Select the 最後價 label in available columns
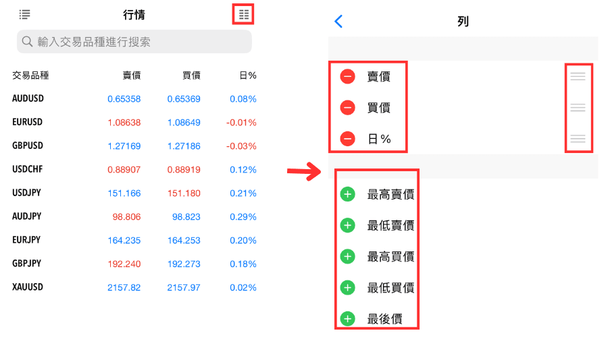608x337 pixels. pyautogui.click(x=384, y=319)
